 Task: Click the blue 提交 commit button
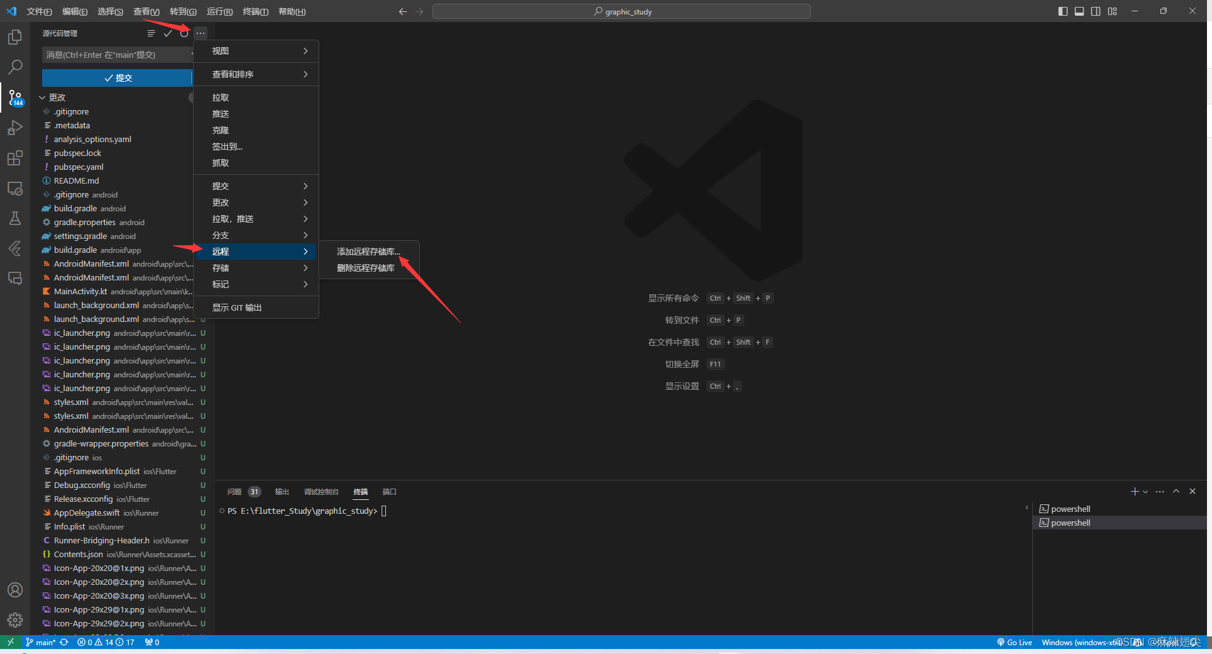(x=117, y=78)
